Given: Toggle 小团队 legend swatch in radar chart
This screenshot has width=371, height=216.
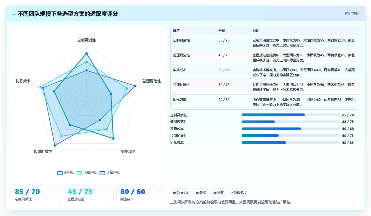Looking at the screenshot, I should click(x=60, y=173).
